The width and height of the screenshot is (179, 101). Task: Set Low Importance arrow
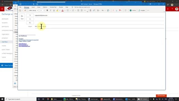[117, 10]
